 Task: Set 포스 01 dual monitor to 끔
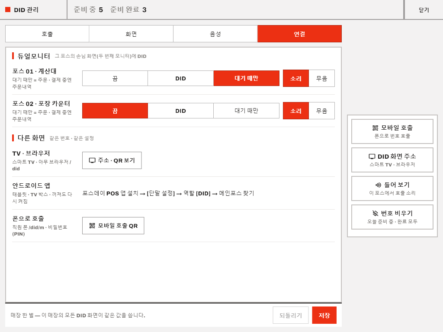[115, 78]
